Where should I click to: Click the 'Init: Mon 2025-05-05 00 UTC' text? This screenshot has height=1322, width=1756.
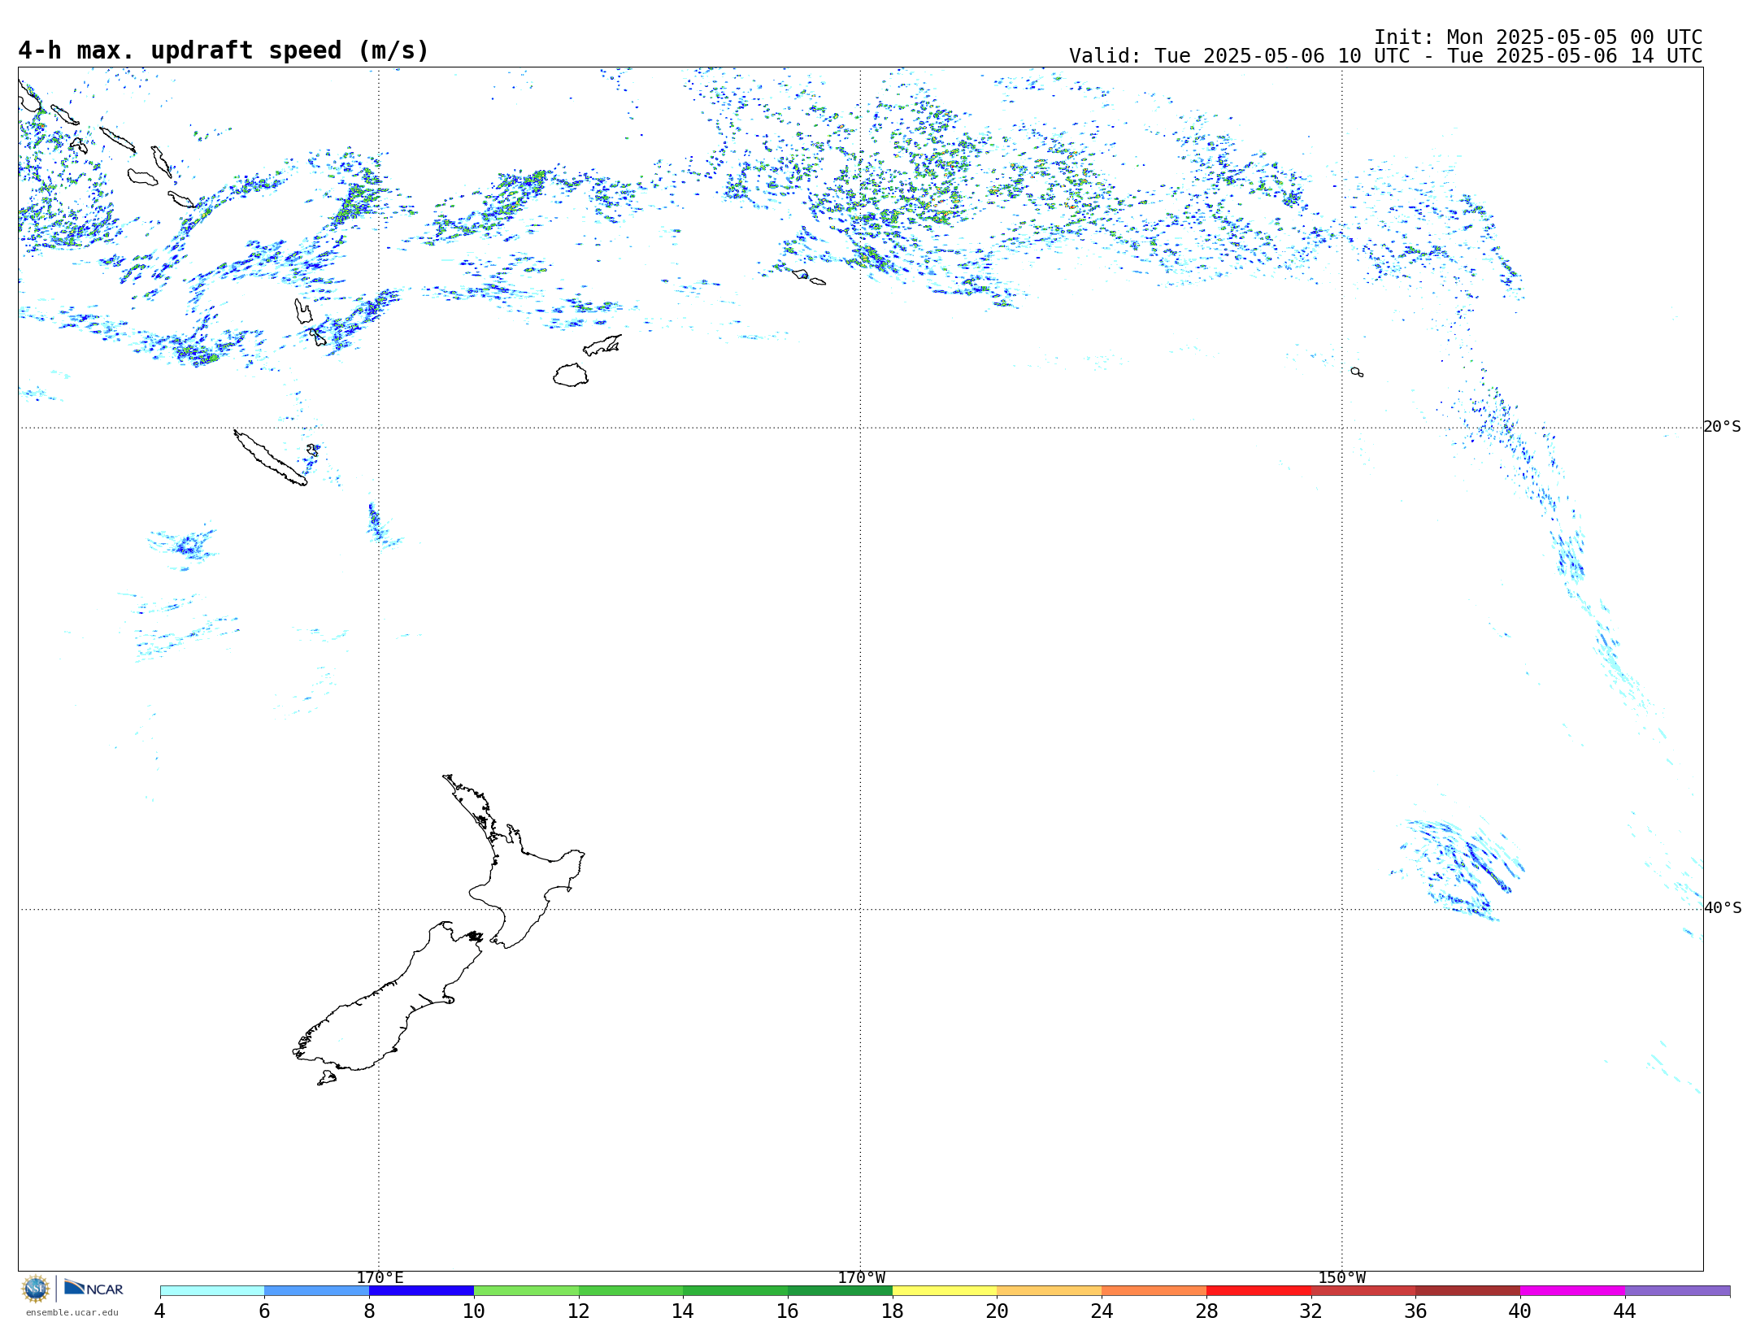[x=1538, y=37]
